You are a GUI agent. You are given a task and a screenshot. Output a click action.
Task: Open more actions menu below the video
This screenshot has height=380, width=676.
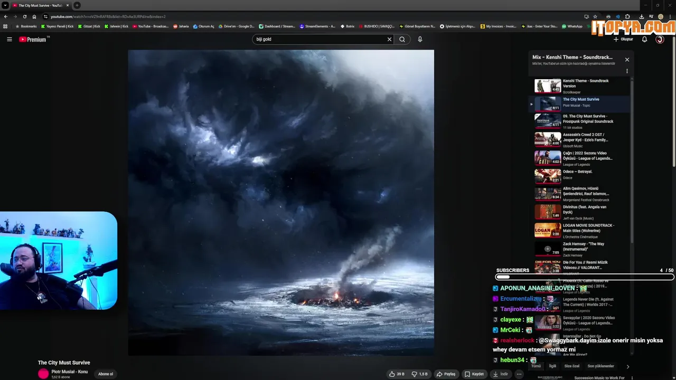point(519,374)
